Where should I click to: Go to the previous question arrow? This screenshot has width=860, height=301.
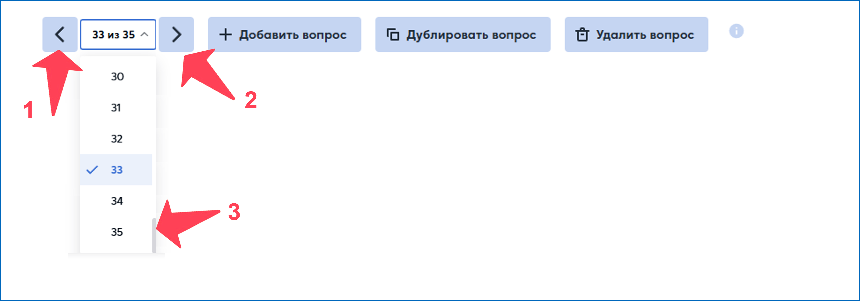(x=60, y=34)
